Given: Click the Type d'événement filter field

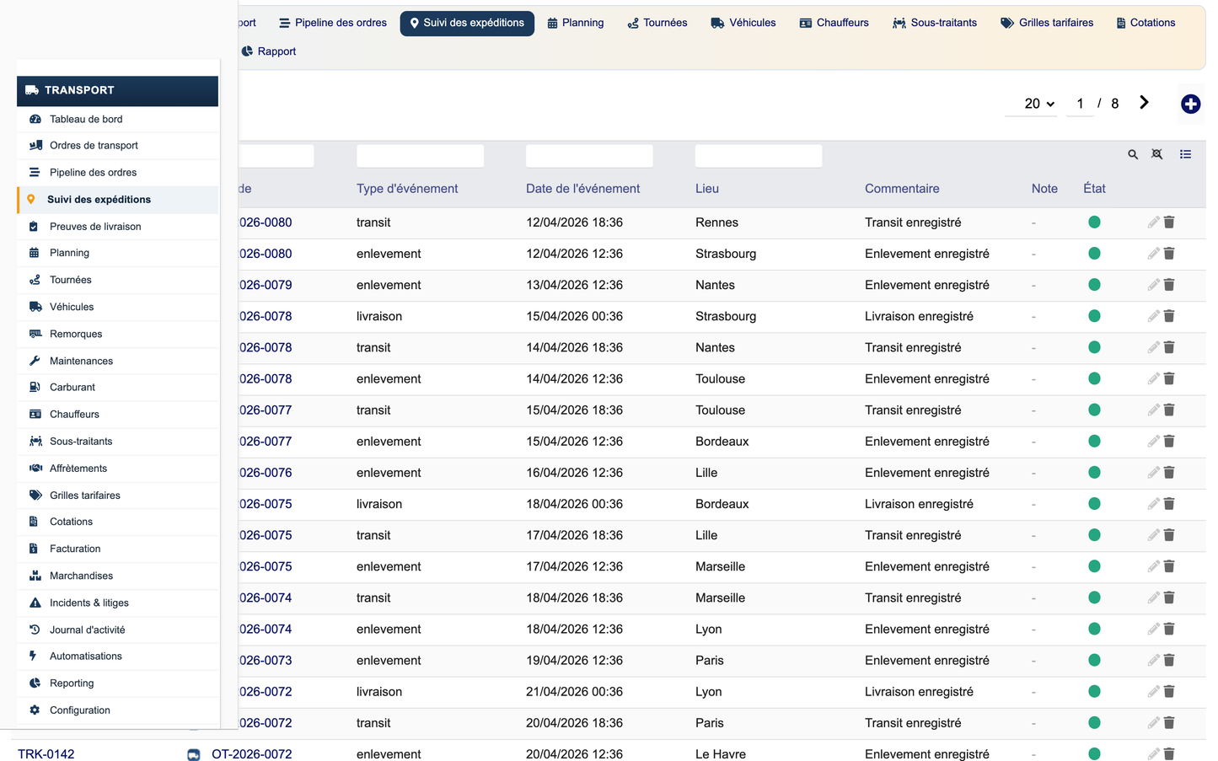Looking at the screenshot, I should click(420, 156).
